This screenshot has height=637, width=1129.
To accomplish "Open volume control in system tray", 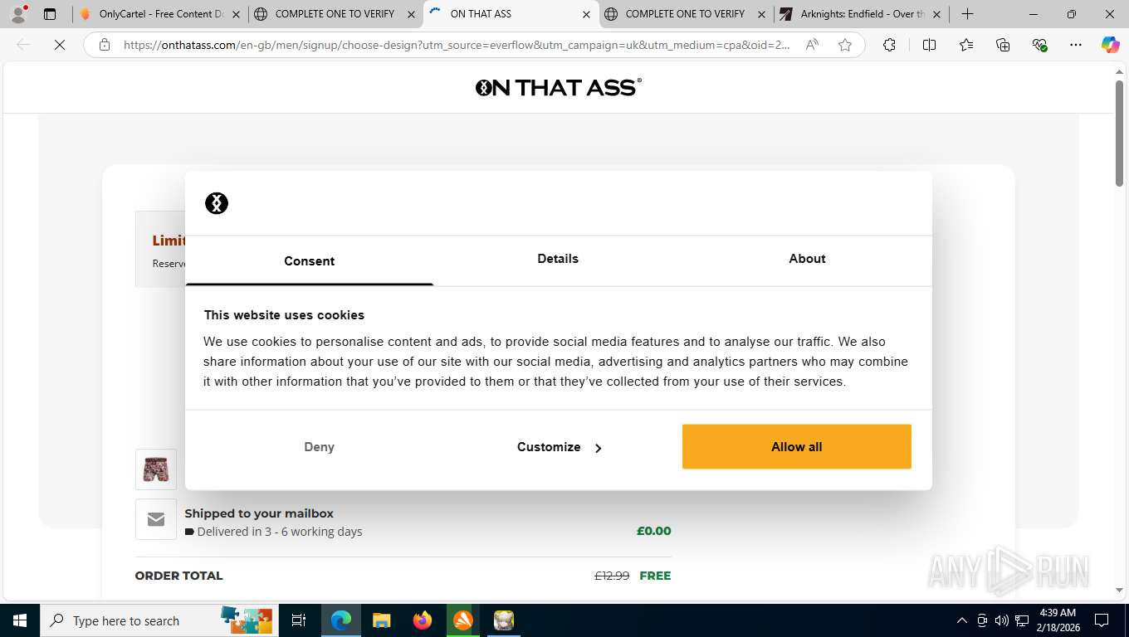I will tap(1002, 620).
